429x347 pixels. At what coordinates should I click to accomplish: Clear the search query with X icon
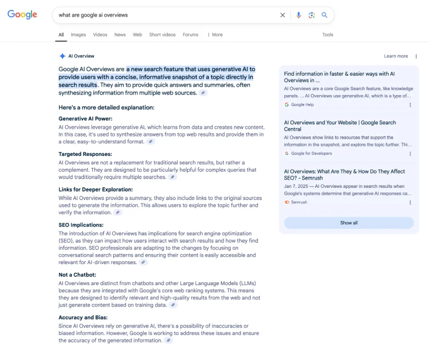[x=283, y=15]
